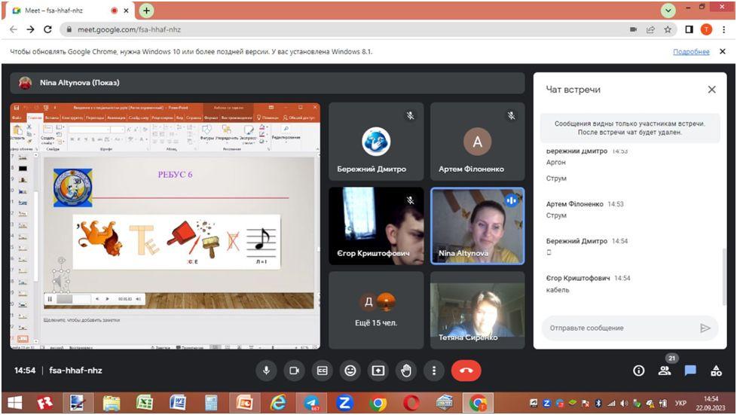Open the activities icon

(x=717, y=371)
